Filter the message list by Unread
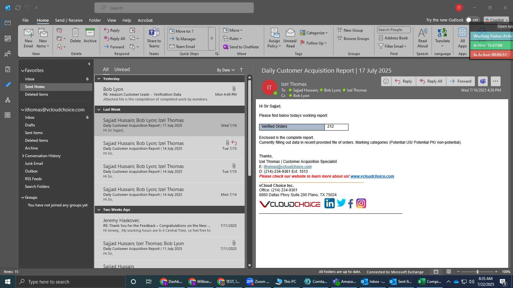513x288 pixels. 122,69
